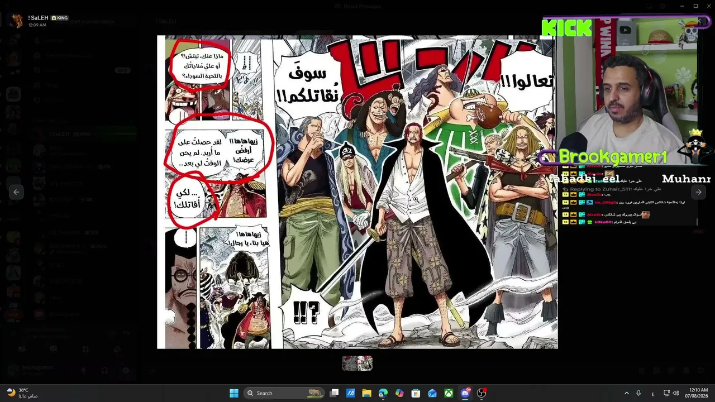Show hidden icons in the system tray

click(x=626, y=393)
